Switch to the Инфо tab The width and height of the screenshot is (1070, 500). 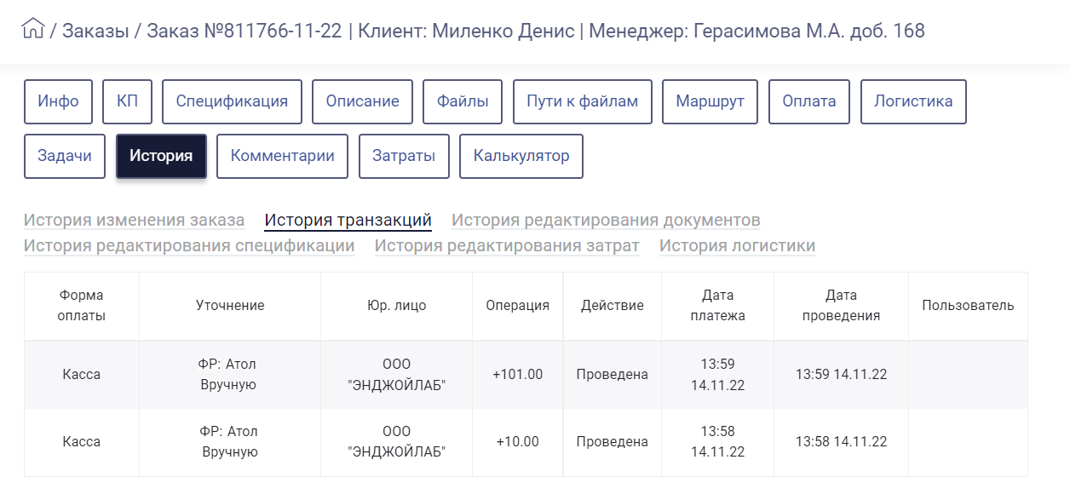58,101
